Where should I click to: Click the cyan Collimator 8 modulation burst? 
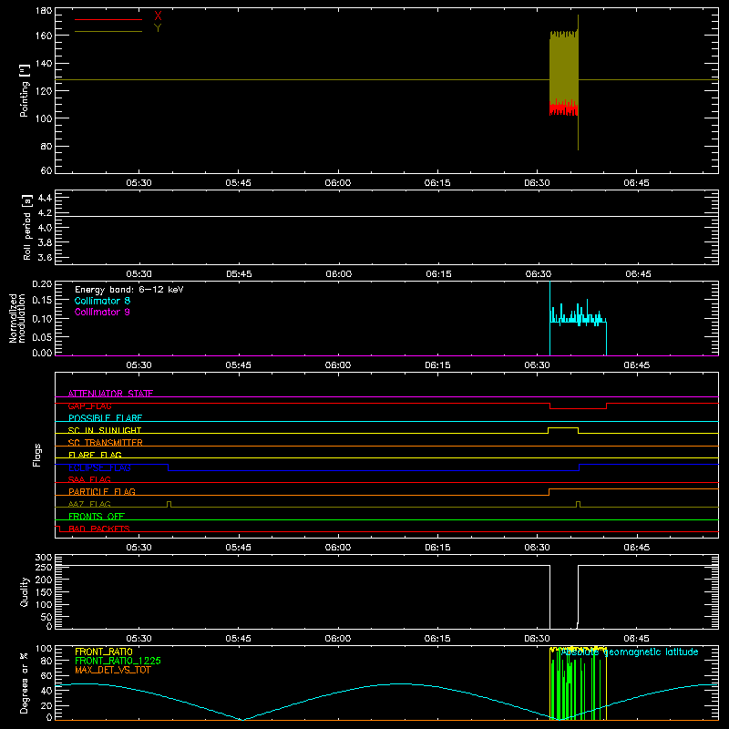[578, 317]
